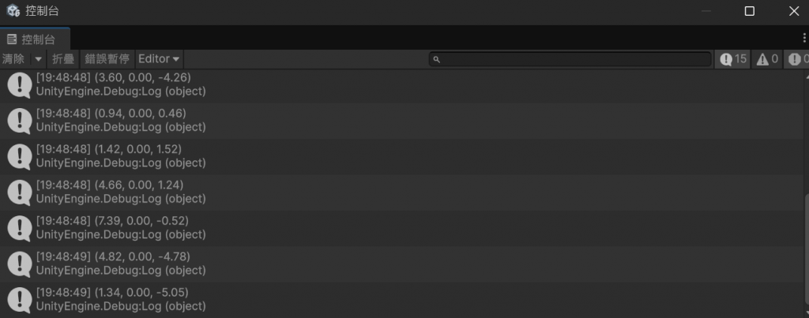Click the search magnifier icon
The image size is (809, 318).
click(x=436, y=60)
